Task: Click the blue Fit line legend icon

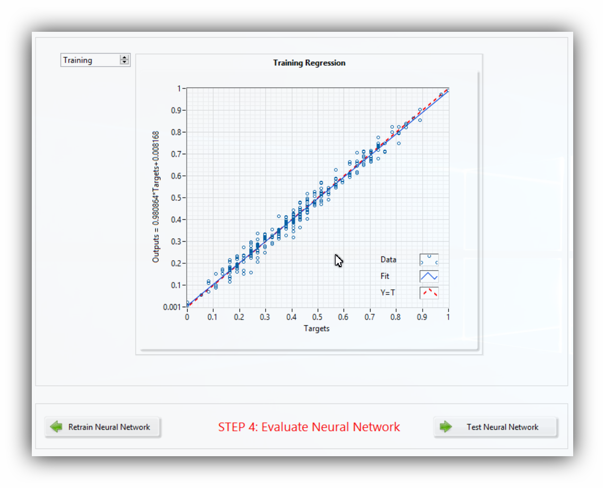Action: pyautogui.click(x=429, y=276)
